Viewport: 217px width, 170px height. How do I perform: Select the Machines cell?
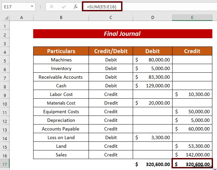point(61,60)
